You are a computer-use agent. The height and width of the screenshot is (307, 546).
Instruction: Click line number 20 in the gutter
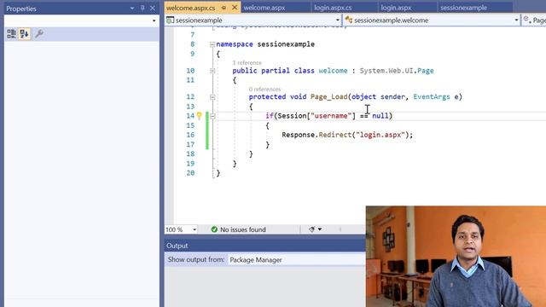(190, 173)
